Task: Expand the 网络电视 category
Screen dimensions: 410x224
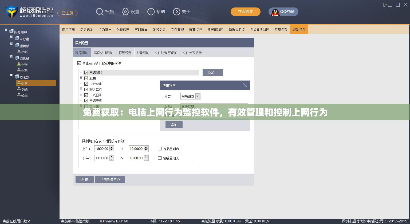Action: 81,100
